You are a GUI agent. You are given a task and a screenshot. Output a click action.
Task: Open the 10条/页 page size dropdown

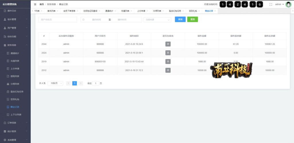click(x=55, y=83)
